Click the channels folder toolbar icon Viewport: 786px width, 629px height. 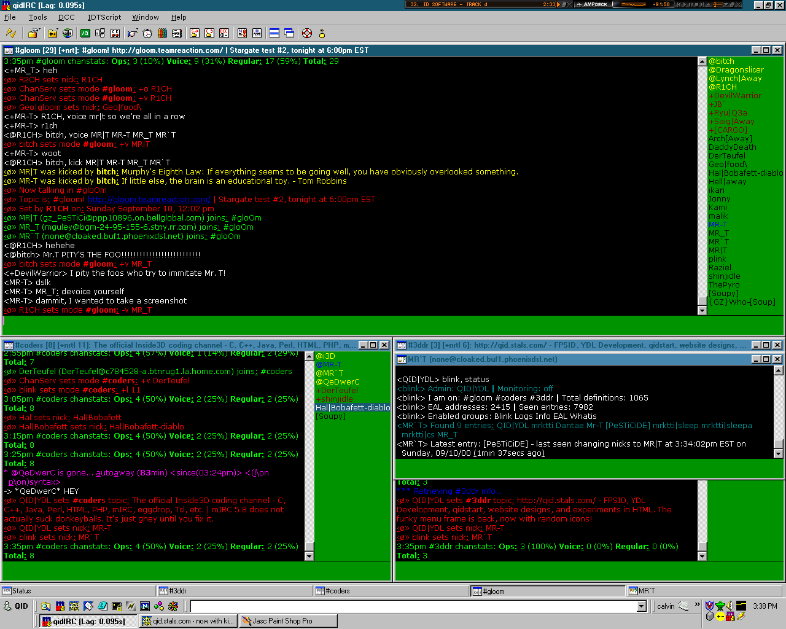[53, 33]
